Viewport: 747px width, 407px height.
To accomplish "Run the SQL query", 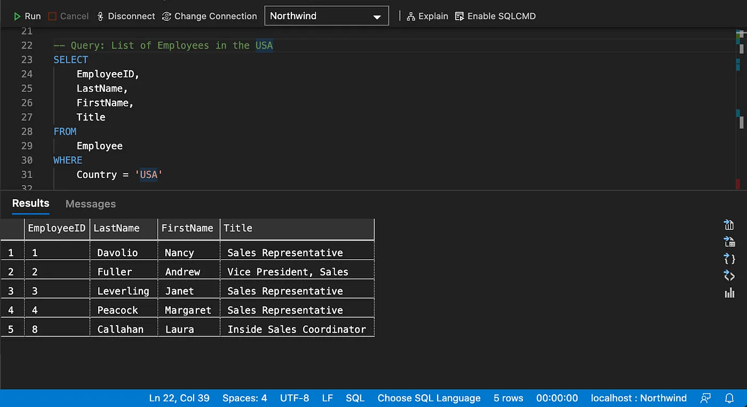I will [27, 16].
